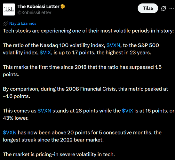Viewport: 175px width, 160px height.
Task: Click the This marks the first time since 2018 paragraph
Action: 82,71
